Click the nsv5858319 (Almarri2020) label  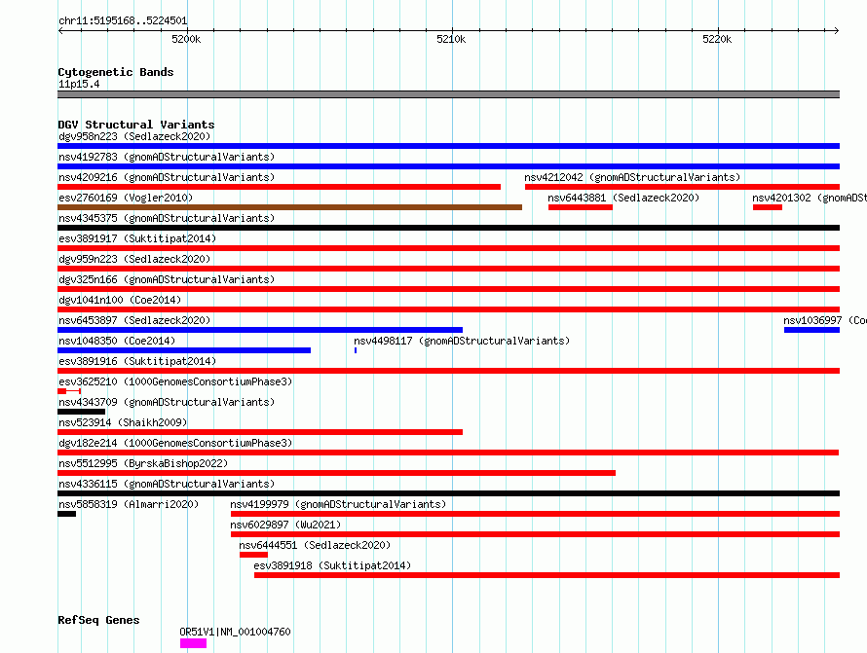[x=129, y=504]
